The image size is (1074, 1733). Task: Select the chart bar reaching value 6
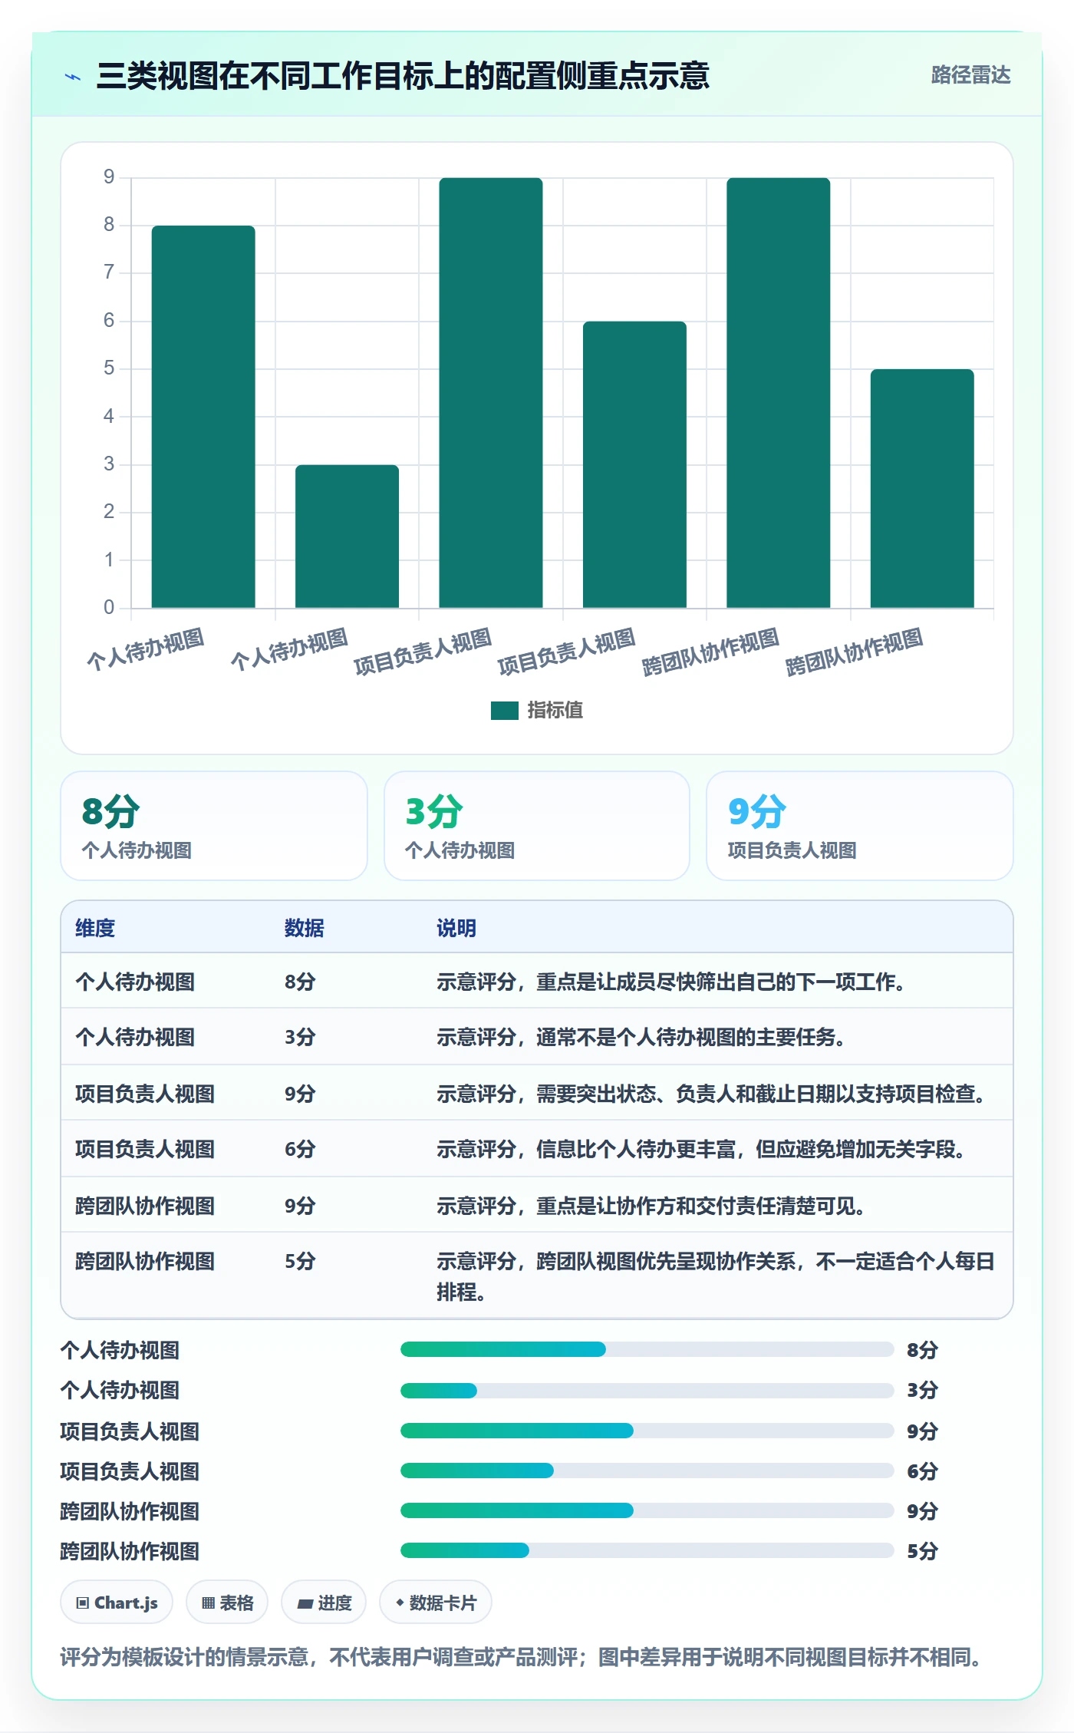634,464
